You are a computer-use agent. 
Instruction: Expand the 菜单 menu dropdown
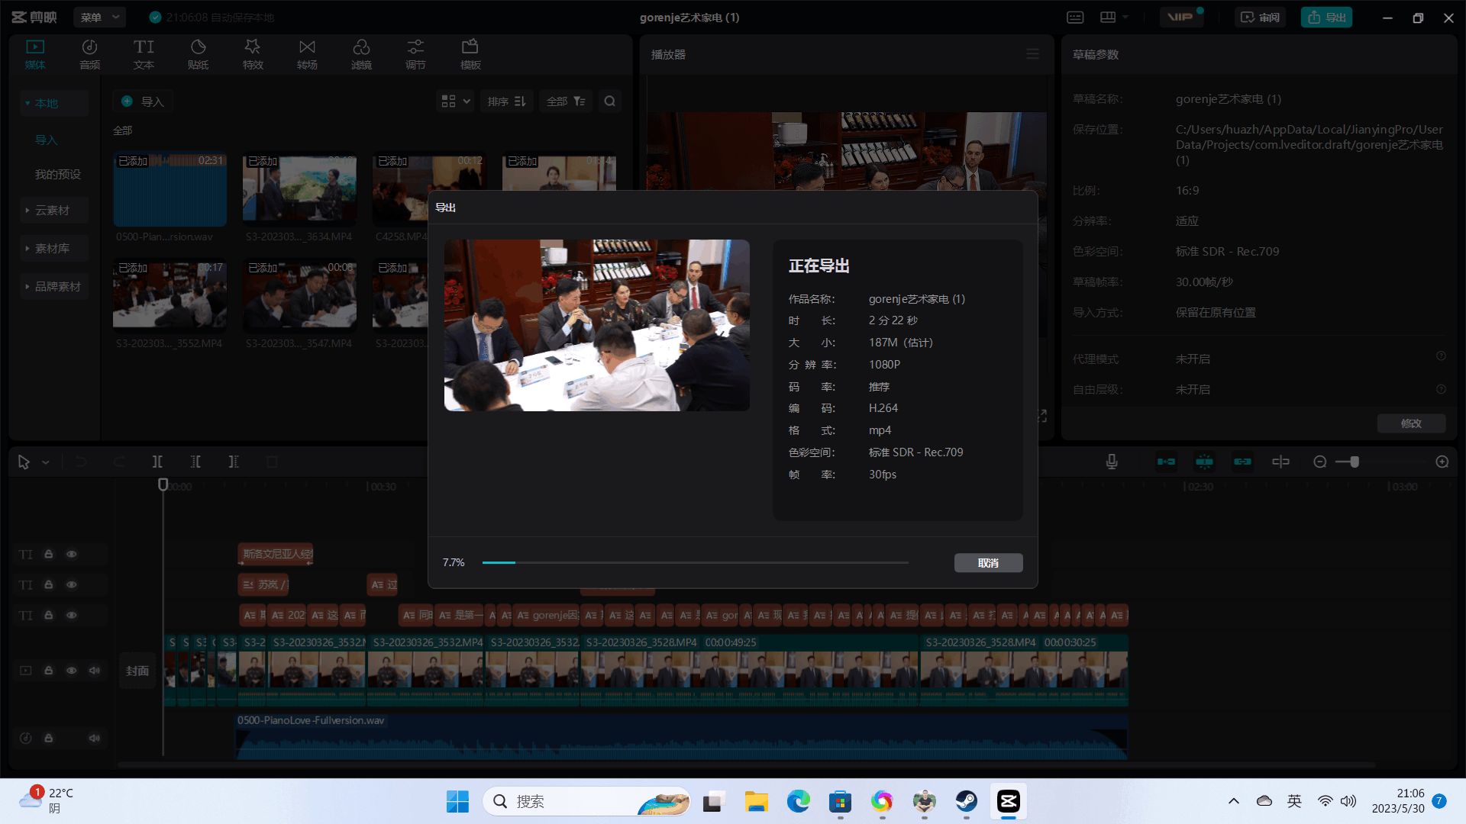[x=99, y=17]
